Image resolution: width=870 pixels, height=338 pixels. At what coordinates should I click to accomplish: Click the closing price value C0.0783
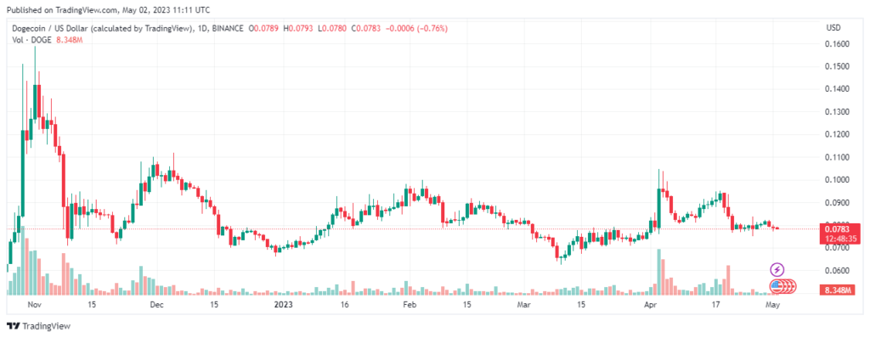point(369,28)
